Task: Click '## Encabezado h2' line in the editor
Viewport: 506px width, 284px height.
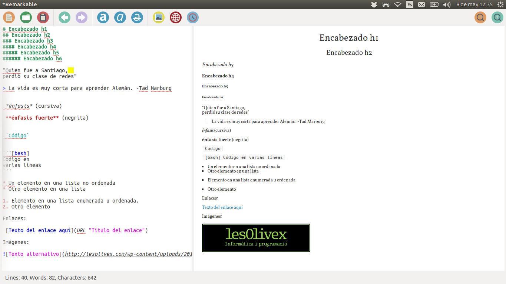Action: point(26,35)
